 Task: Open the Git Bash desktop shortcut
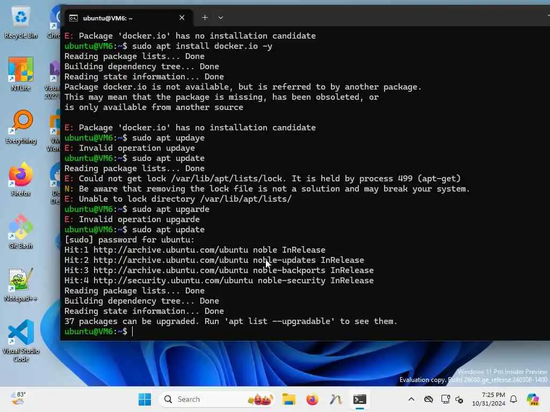[x=21, y=232]
